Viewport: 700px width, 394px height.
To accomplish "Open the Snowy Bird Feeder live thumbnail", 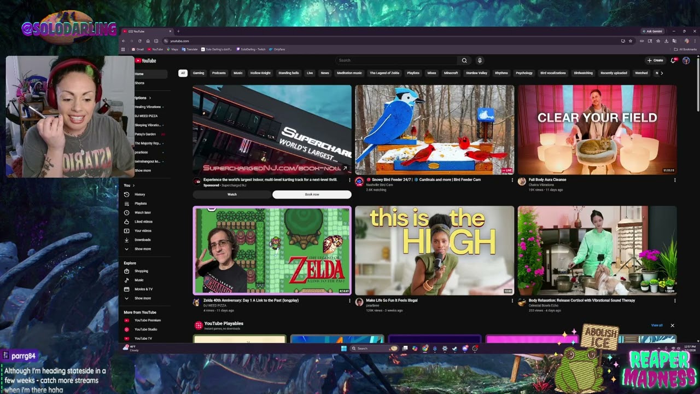I will pyautogui.click(x=434, y=130).
